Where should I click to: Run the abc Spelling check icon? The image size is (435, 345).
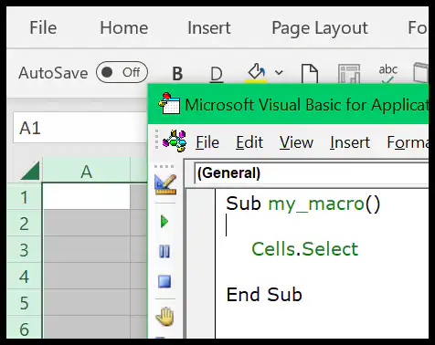387,73
